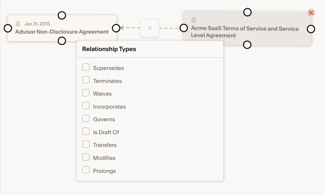Select the Prolongs relationship checkbox
325x195 pixels.
point(86,170)
